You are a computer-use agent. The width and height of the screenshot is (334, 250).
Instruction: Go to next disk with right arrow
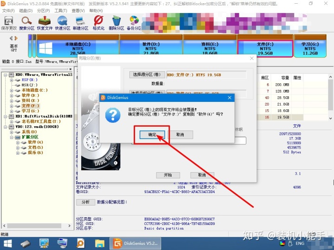tap(16, 38)
